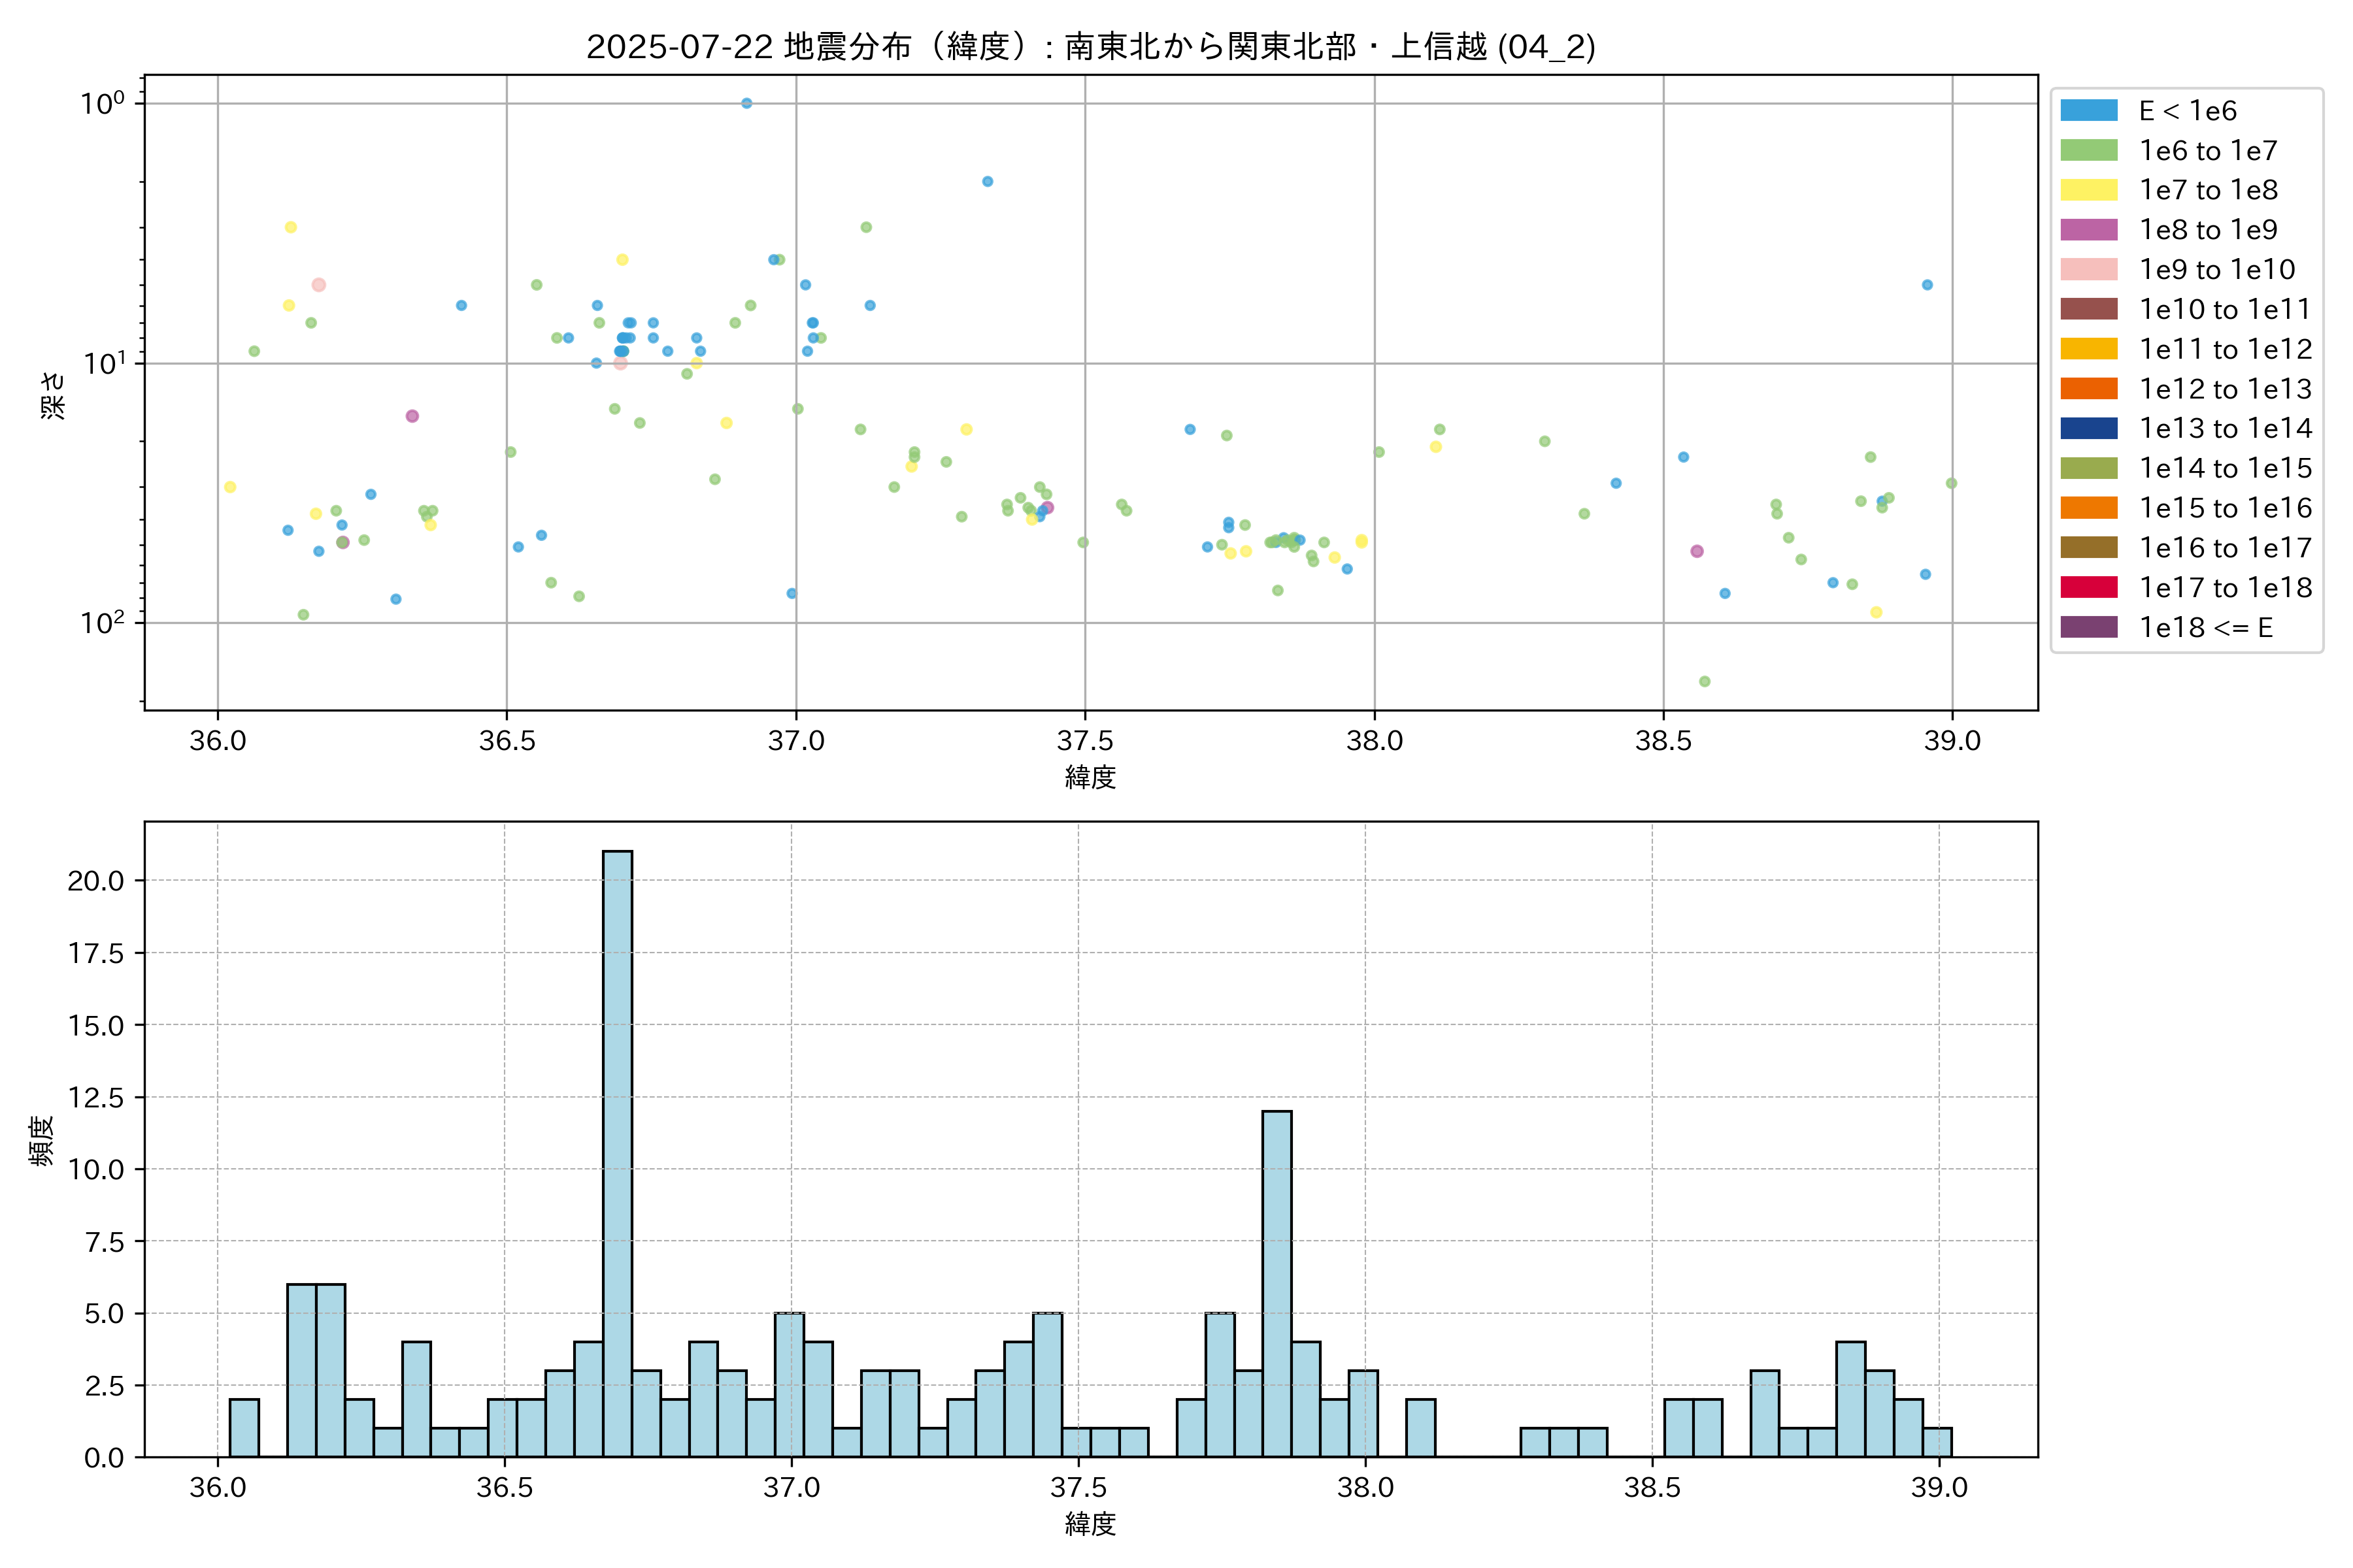The height and width of the screenshot is (1568, 2353).
Task: Click the 1e17 to 1e18 red legend swatch
Action: point(2088,587)
